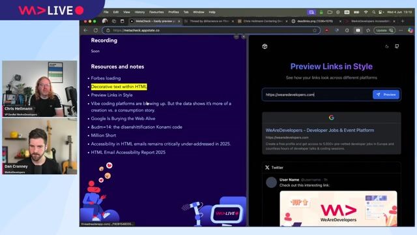Image resolution: width=417 pixels, height=235 pixels.
Task: Open HTML Email Accessibility Report 2025 link
Action: 128,152
